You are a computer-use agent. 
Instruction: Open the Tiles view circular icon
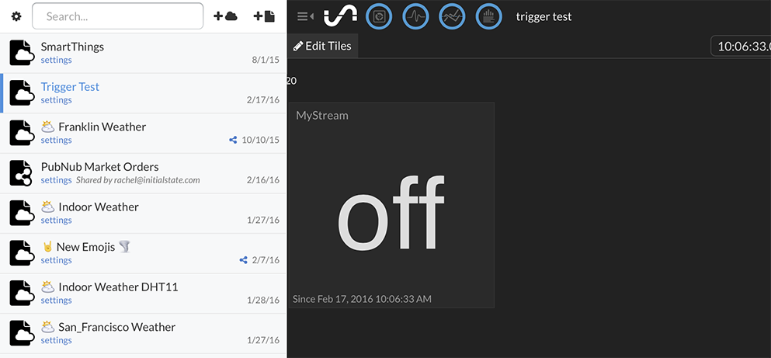[x=379, y=16]
